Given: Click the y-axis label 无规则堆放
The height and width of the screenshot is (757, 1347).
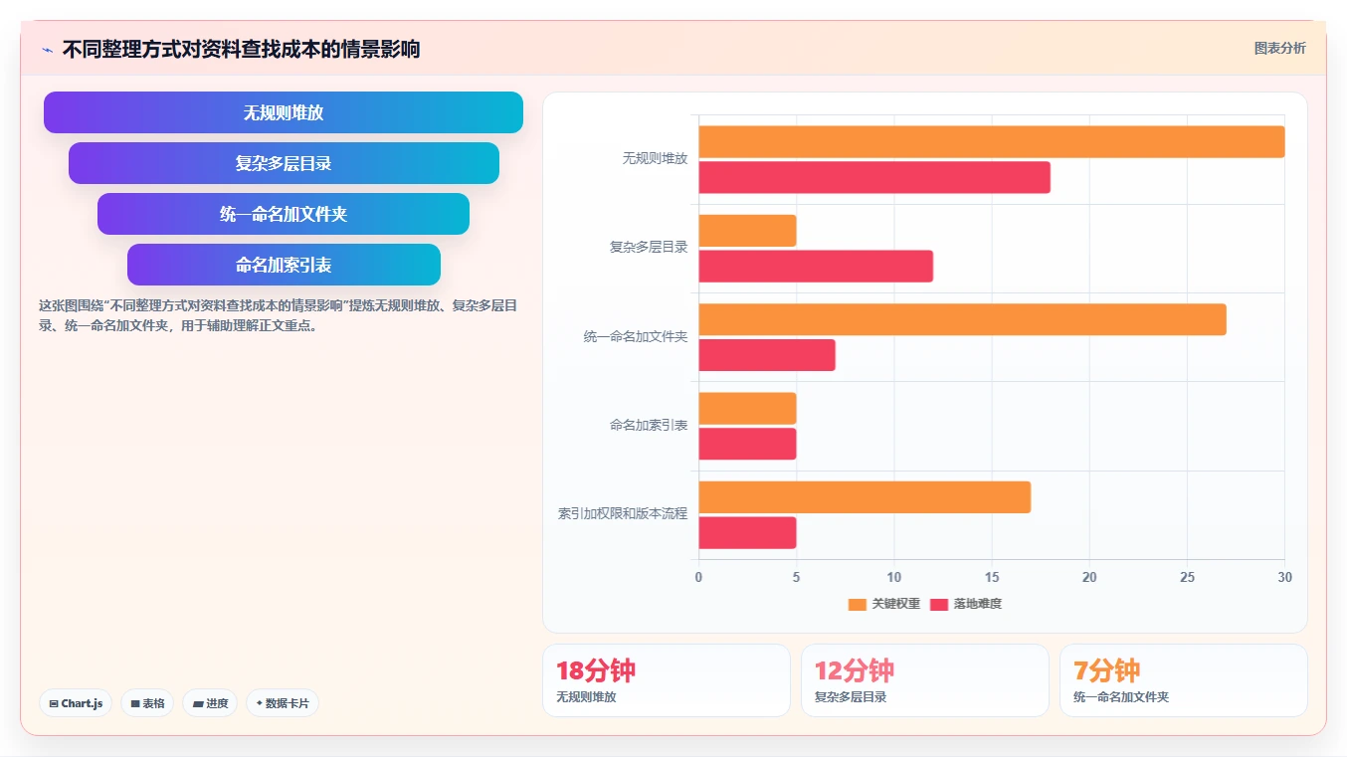Looking at the screenshot, I should 655,159.
